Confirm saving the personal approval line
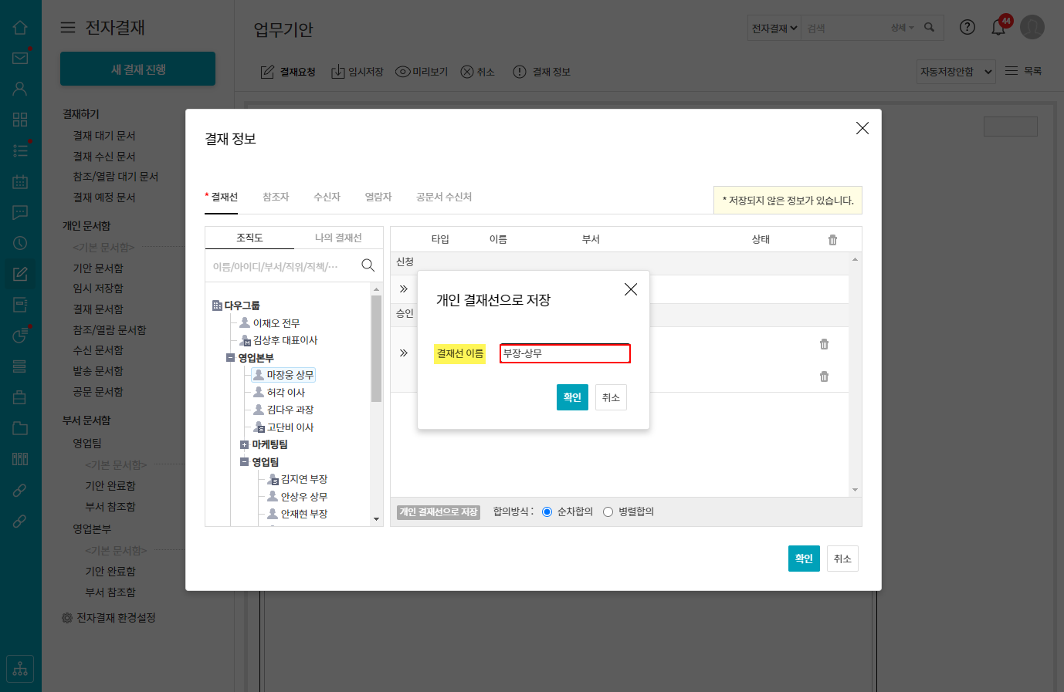The height and width of the screenshot is (692, 1064). [572, 397]
